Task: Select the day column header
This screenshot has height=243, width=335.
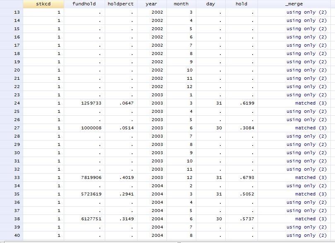Action: 211,4
